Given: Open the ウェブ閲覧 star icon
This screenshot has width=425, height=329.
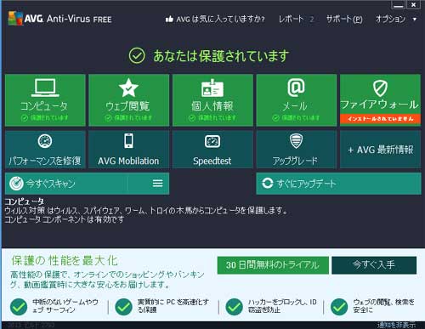Looking at the screenshot, I should [x=128, y=88].
